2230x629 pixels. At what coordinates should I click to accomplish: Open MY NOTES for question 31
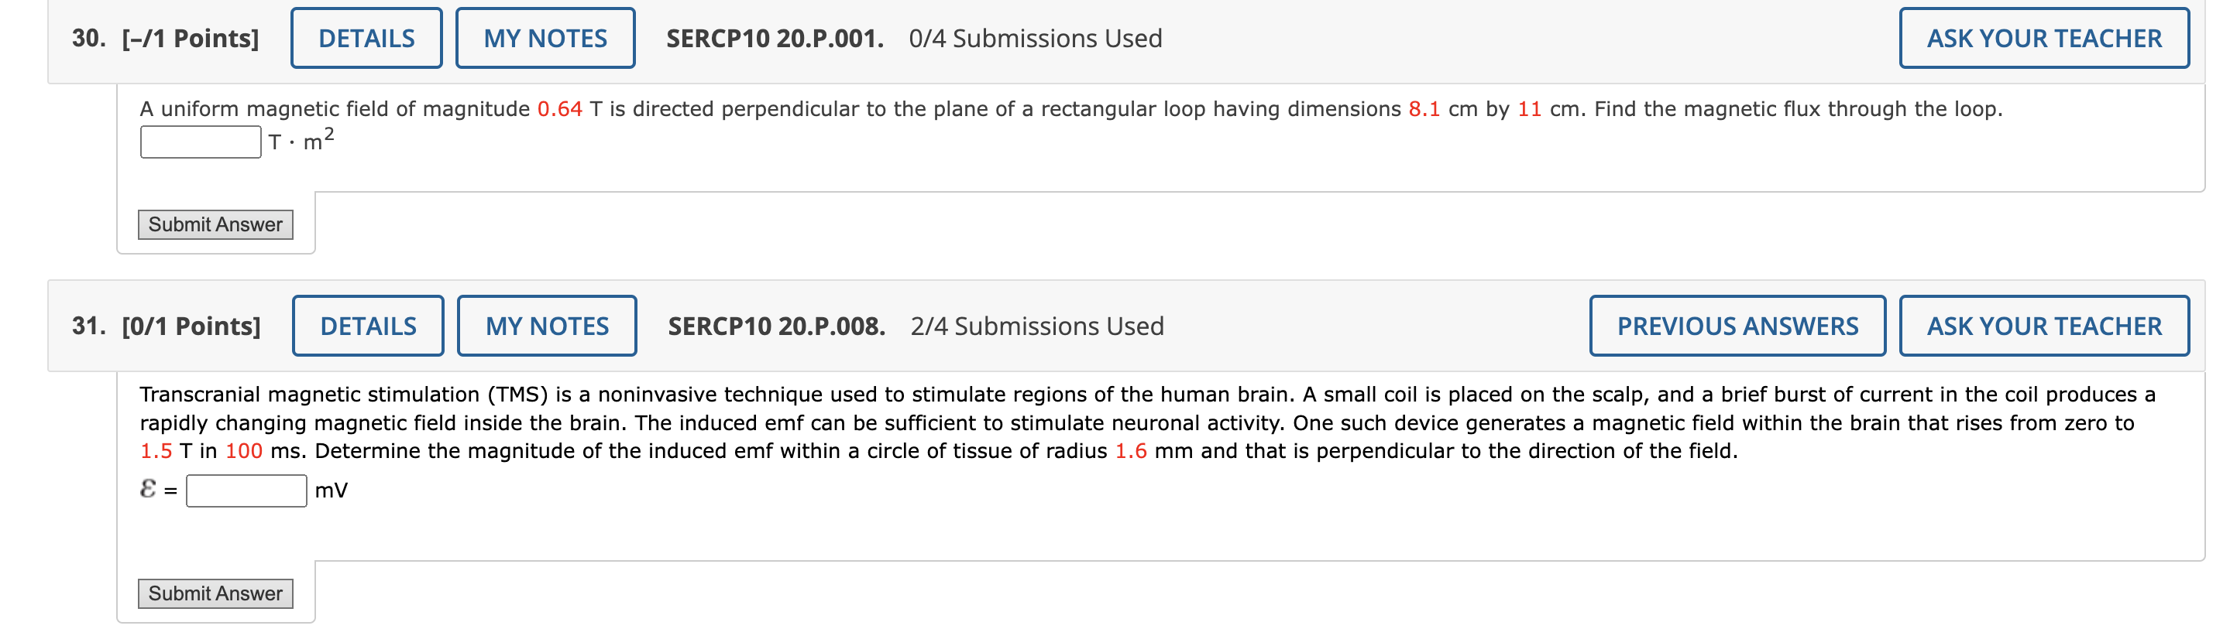pos(546,326)
